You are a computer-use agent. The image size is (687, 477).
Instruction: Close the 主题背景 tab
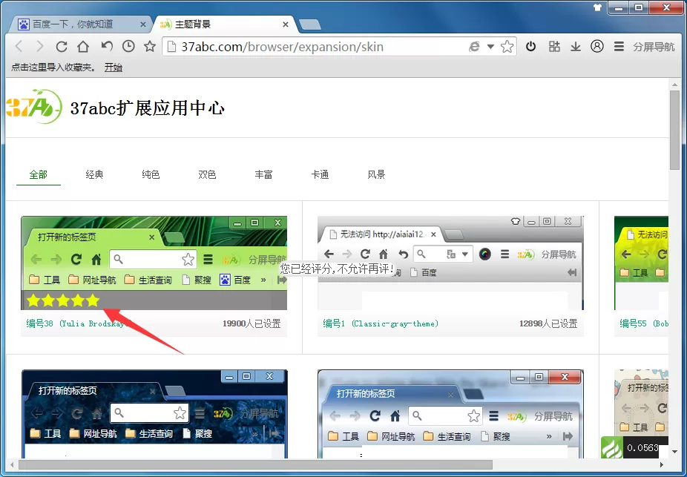285,24
